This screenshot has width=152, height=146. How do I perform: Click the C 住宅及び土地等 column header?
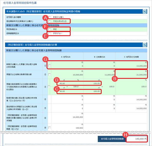[131, 57]
